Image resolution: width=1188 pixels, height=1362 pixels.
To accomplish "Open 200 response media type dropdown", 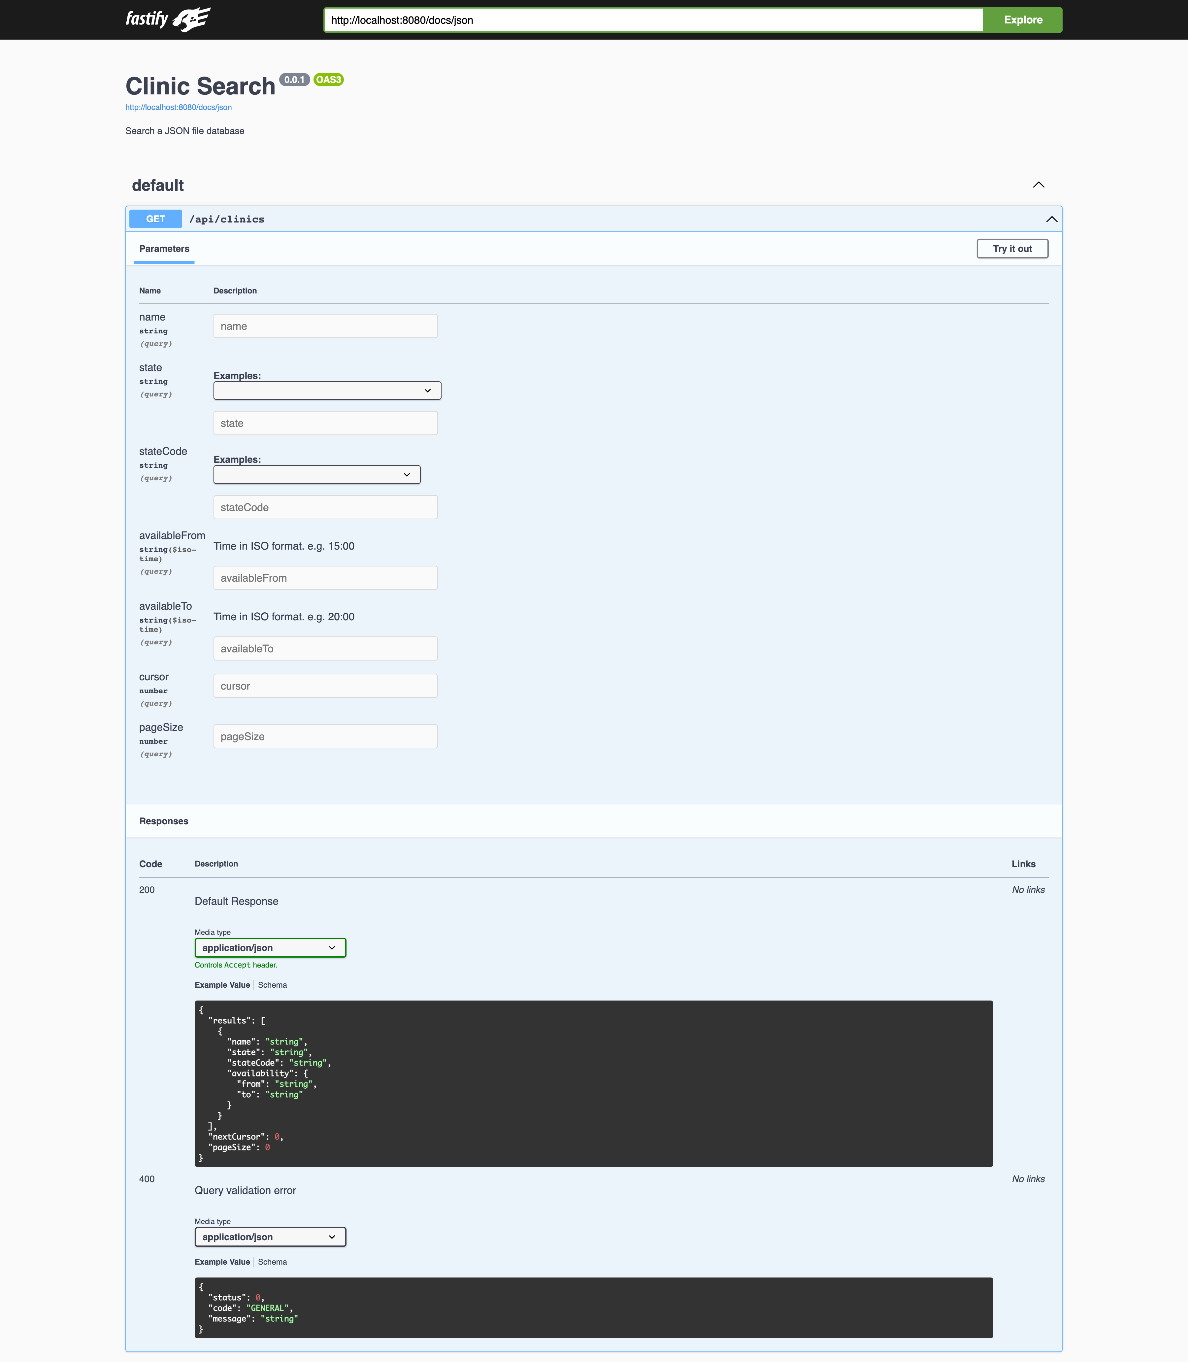I will coord(270,948).
